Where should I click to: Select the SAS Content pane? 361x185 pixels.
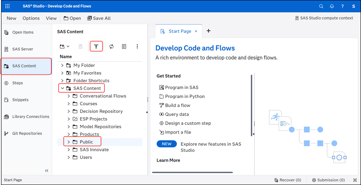[26, 66]
